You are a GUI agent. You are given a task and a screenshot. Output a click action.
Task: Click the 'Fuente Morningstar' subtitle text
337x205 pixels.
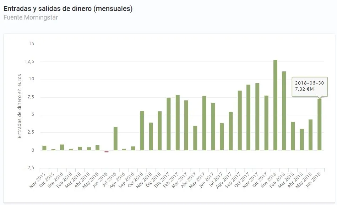31,17
